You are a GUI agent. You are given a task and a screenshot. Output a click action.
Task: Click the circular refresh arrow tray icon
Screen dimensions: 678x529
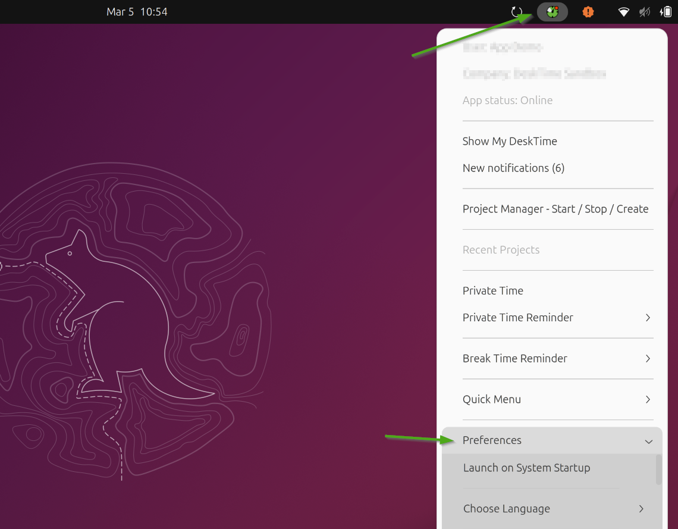[x=517, y=12]
